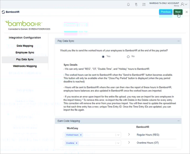Click the Pay Data Sync section title
Viewport: 190px width, 154px height.
pyautogui.click(x=66, y=41)
